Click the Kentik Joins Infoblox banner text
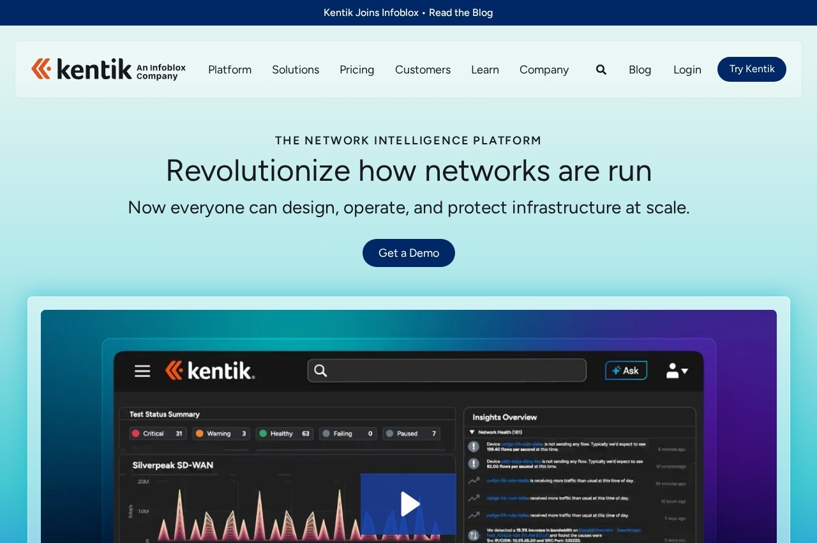 tap(371, 13)
